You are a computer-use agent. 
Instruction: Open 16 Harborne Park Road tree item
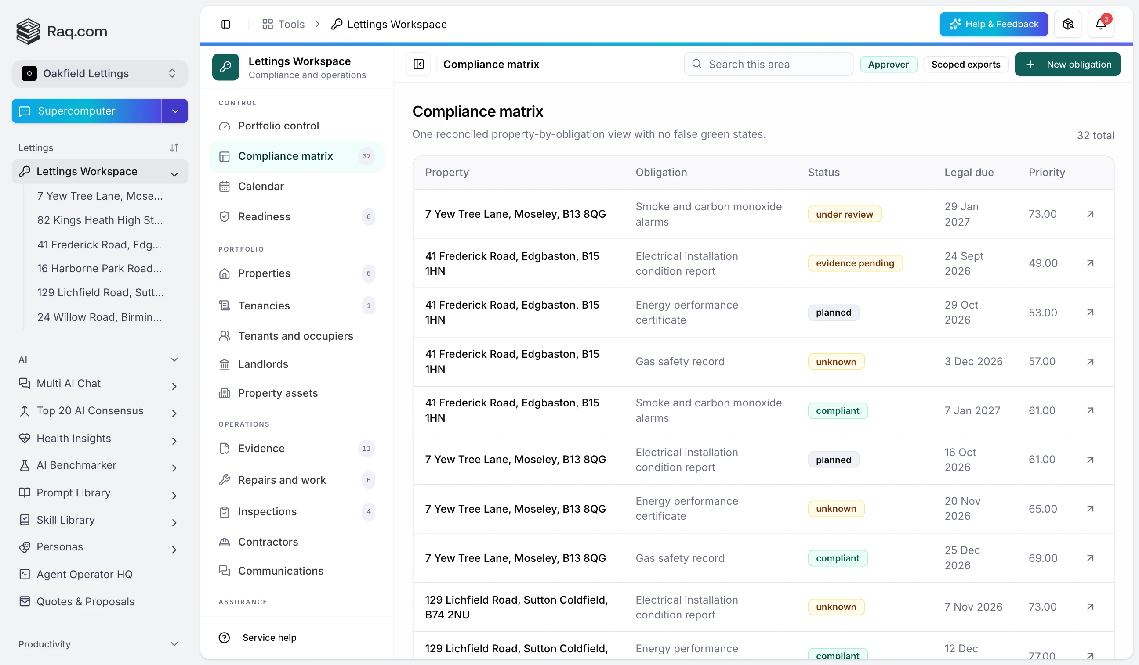click(x=100, y=269)
